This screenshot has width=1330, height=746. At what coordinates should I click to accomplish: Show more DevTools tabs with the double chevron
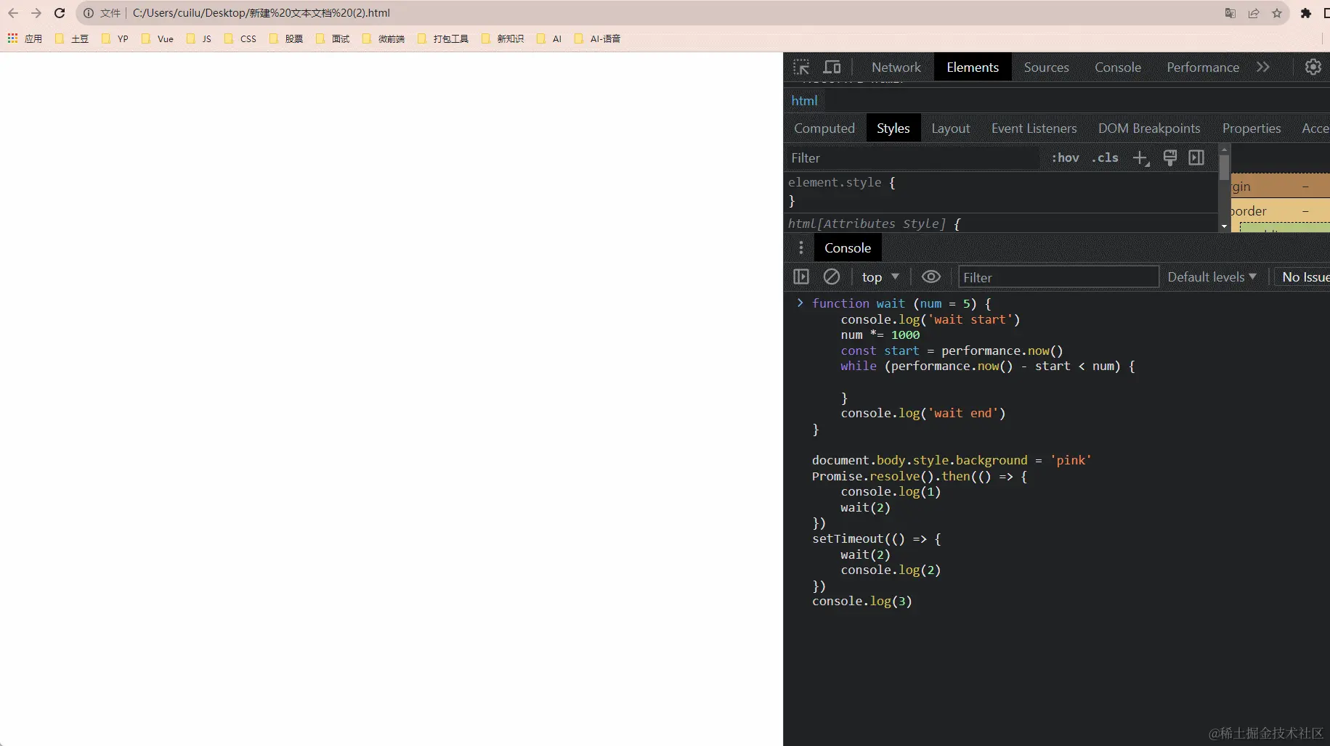(1263, 67)
